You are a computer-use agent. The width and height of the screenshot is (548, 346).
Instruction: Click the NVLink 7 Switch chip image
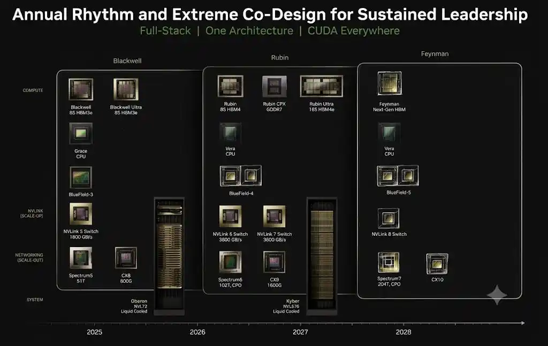[275, 217]
